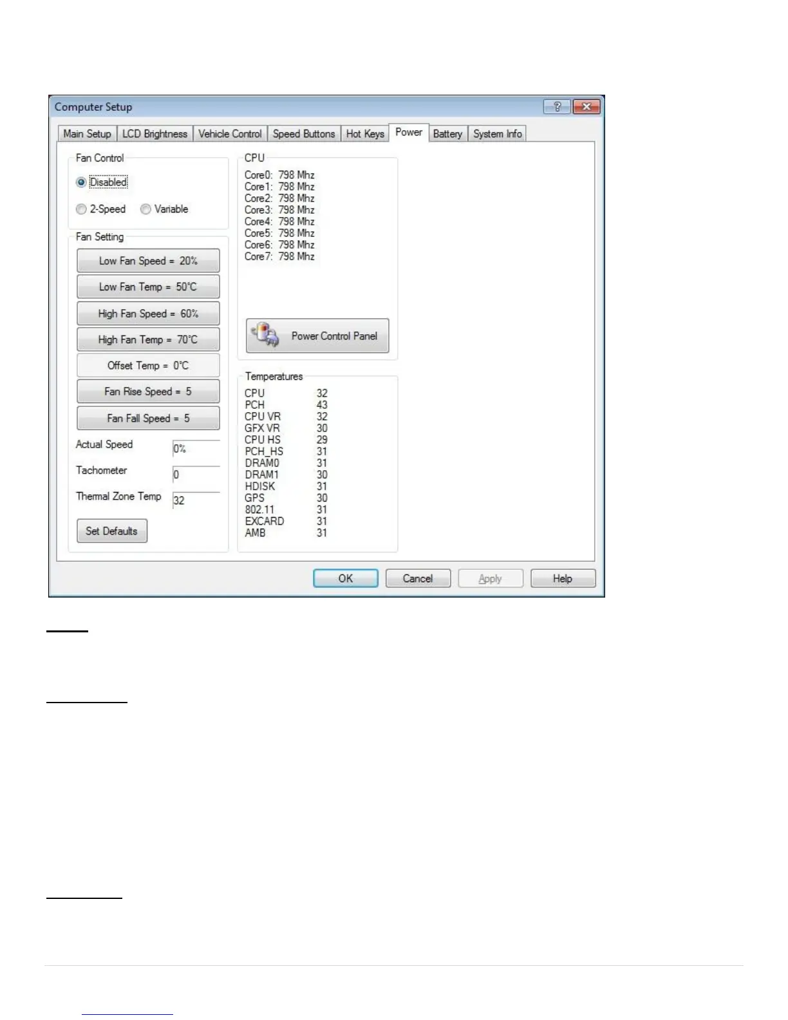Click the Core7: 798 Mhz line

click(x=279, y=256)
